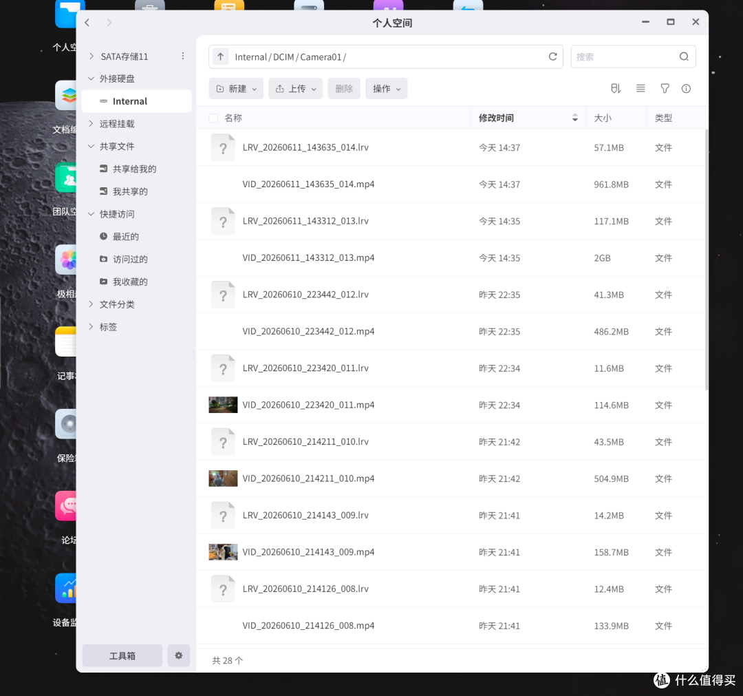Select Internal in the sidebar
This screenshot has height=696, width=743.
[136, 101]
